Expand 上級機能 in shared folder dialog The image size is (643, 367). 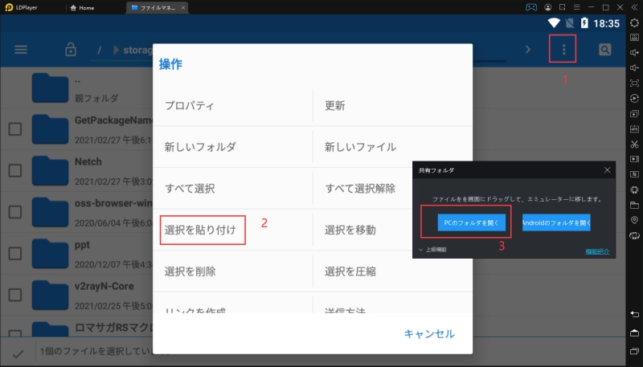tap(432, 250)
